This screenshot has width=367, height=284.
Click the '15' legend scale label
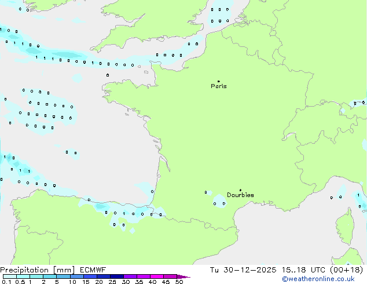[x=86, y=282]
